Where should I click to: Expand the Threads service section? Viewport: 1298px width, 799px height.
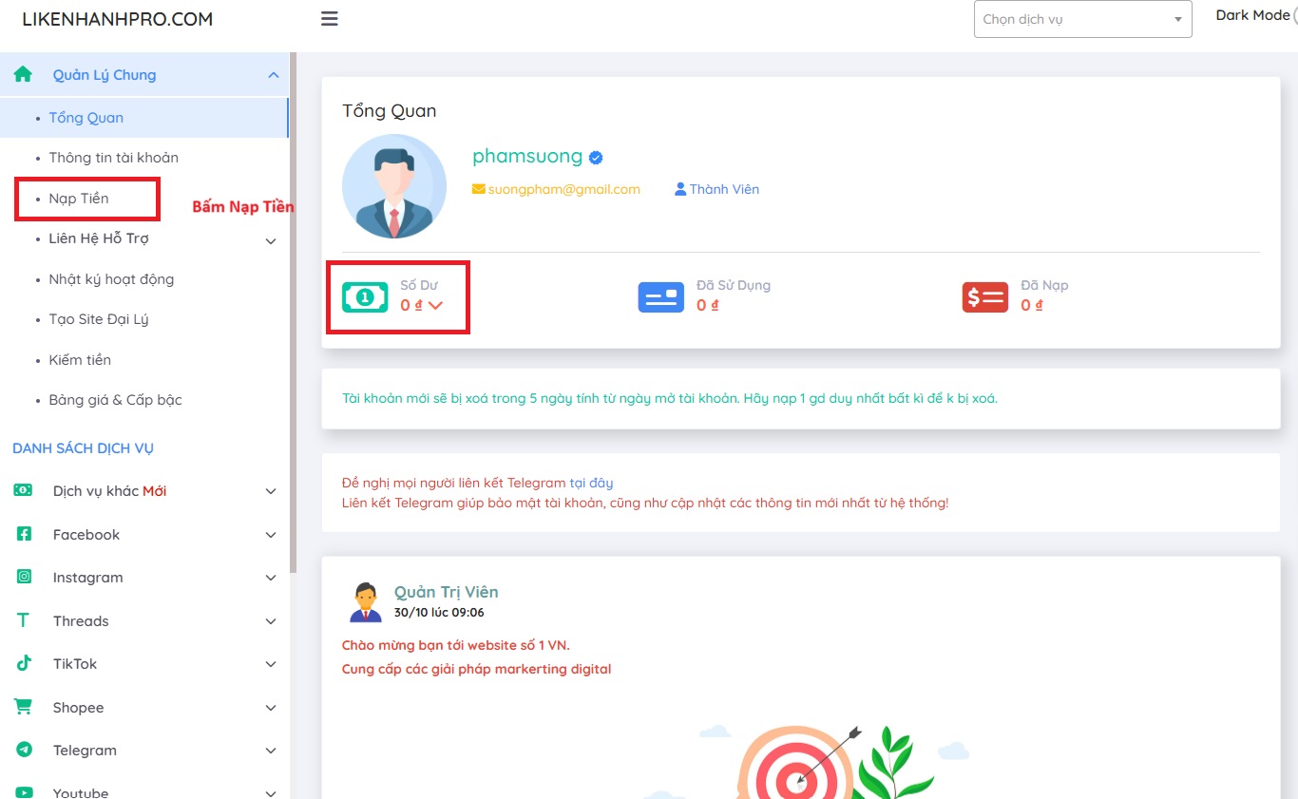tap(81, 620)
